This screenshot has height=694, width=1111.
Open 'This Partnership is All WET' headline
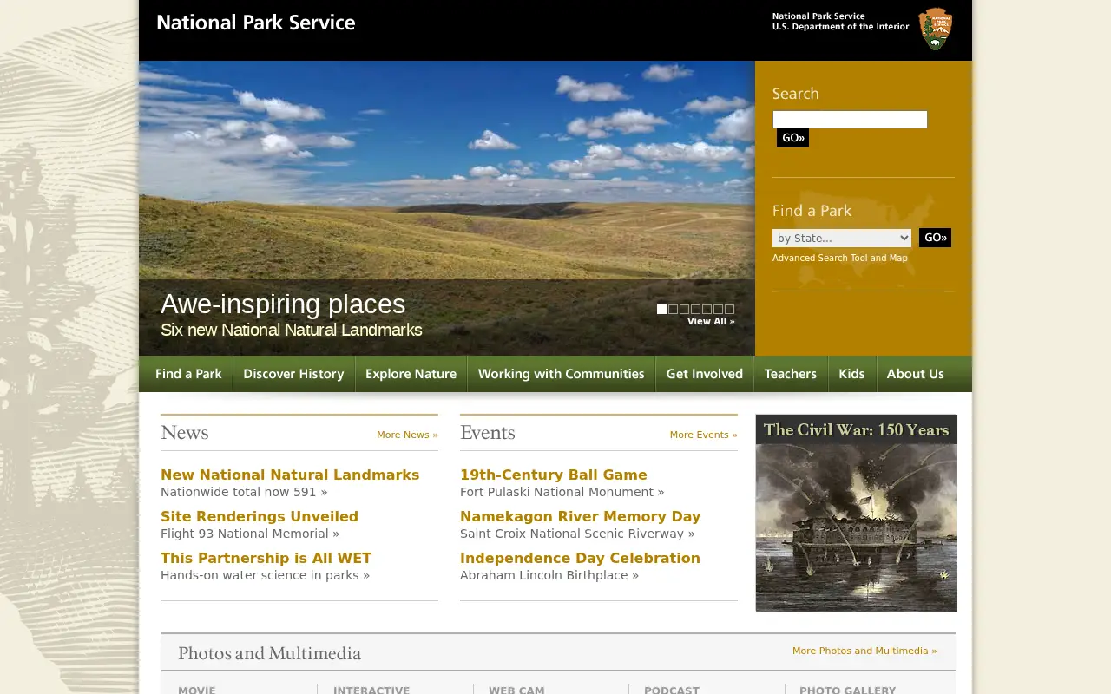[x=266, y=558]
